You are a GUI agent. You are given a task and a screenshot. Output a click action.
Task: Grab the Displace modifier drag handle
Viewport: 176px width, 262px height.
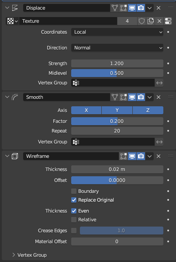click(x=170, y=8)
